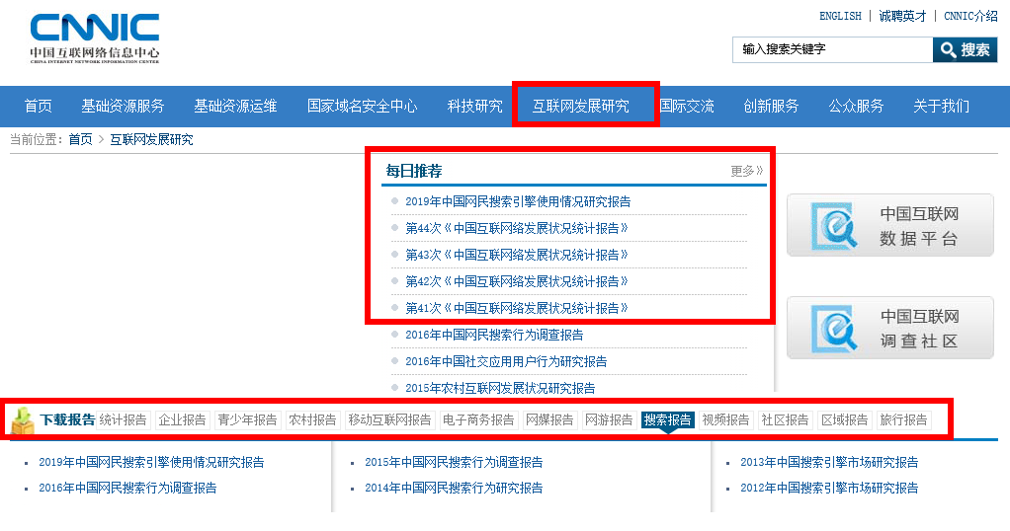Open 2019年中国网民搜索引擎使用情况研究报告 in download list
The image size is (1010, 531).
pyautogui.click(x=151, y=462)
